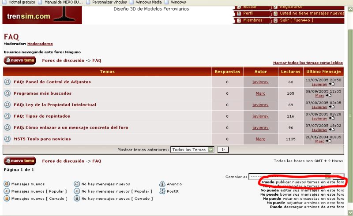Click topic status icon beside FAQ: Tipos de repintados
353x216 pixels.
[7, 116]
